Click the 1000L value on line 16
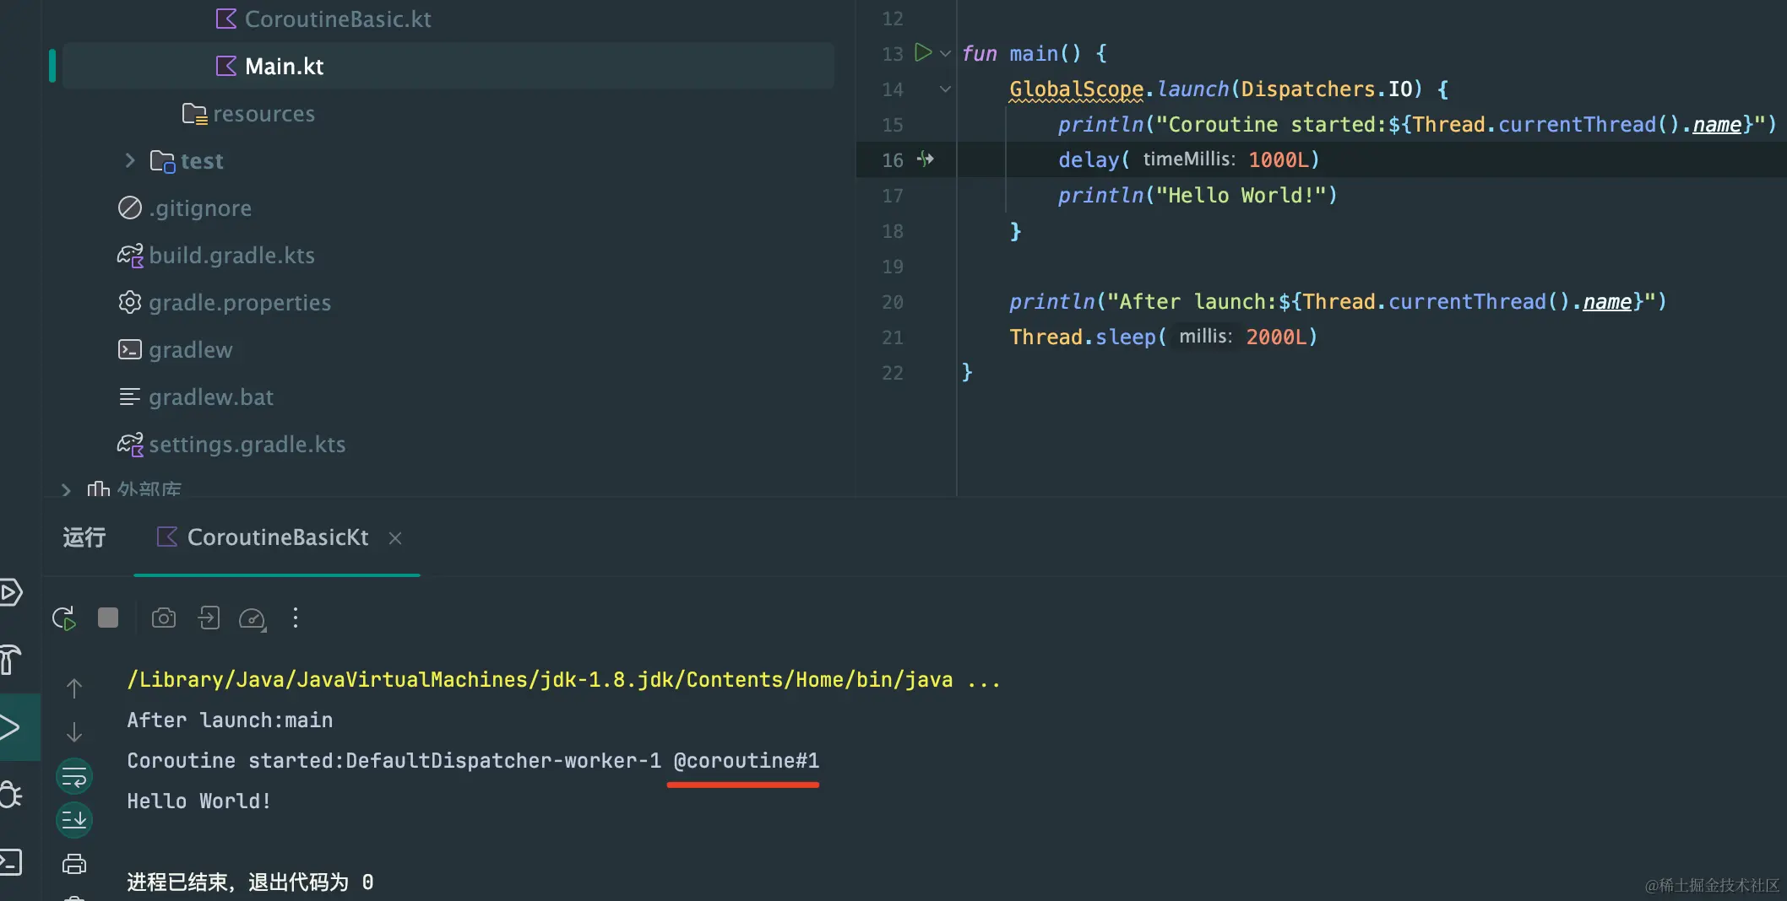 click(1279, 159)
